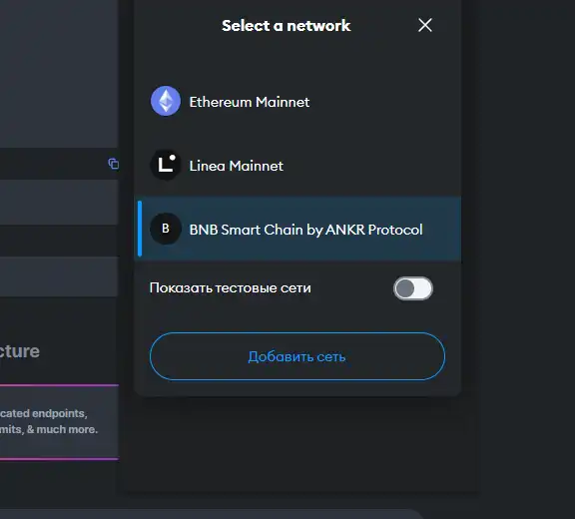Choose BNB Smart Chain by ANKR Protocol
This screenshot has height=519, width=575.
pos(298,230)
